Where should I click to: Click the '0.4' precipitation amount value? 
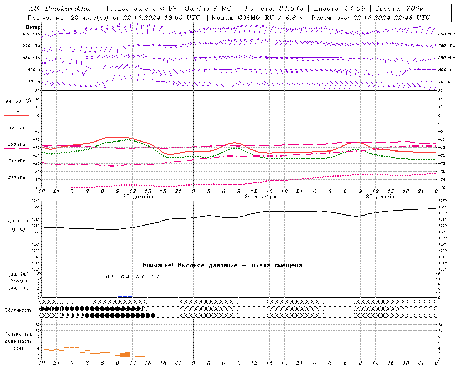125,277
